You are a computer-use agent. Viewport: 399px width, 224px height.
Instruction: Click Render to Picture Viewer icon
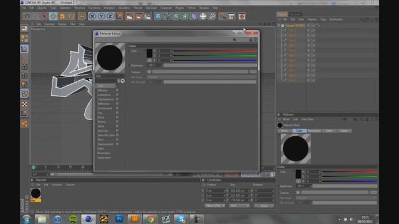pos(138,17)
